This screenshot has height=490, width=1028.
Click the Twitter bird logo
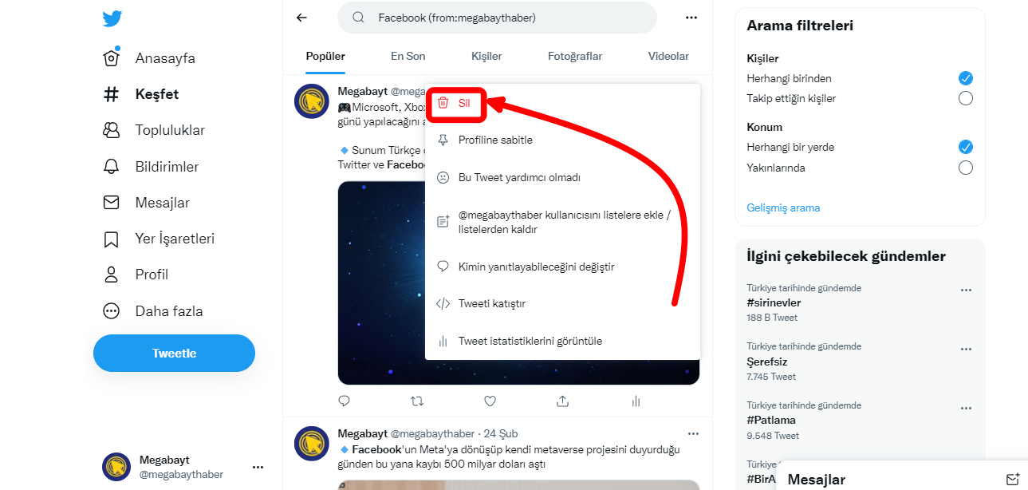[x=112, y=19]
